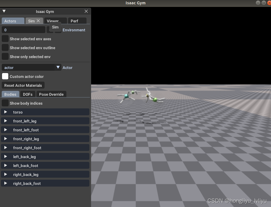This screenshot has height=207, width=271.
Task: Open the Actor dropdown
Action: pos(31,68)
